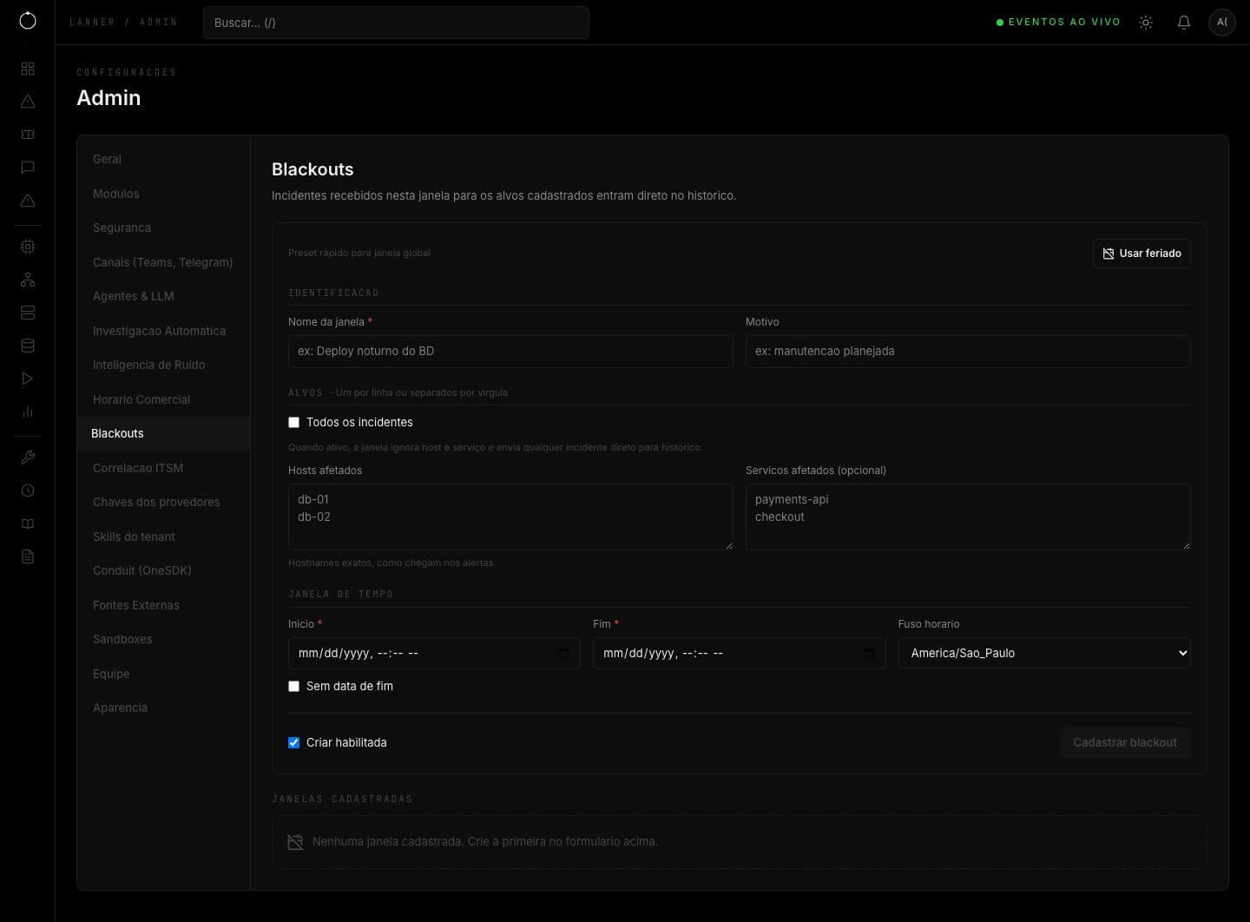Switch to the Correlacao ITSM settings tab
This screenshot has width=1250, height=922.
coord(138,468)
